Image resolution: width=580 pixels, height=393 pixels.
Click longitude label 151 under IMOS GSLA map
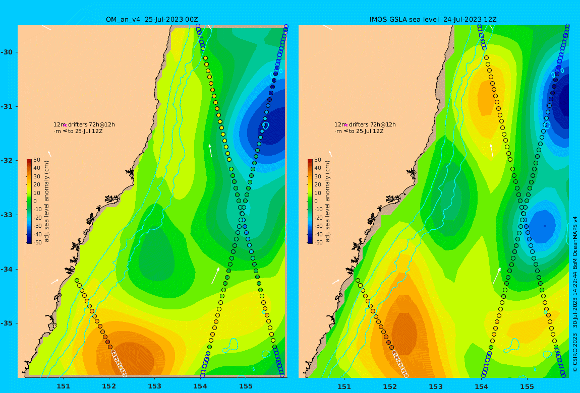pos(344,386)
